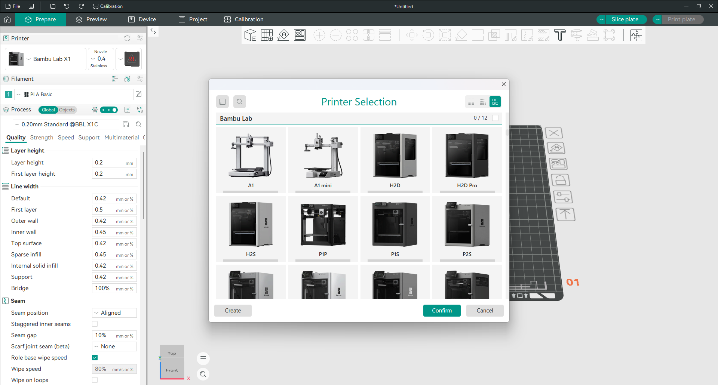Switch to the Preview tab

click(91, 19)
